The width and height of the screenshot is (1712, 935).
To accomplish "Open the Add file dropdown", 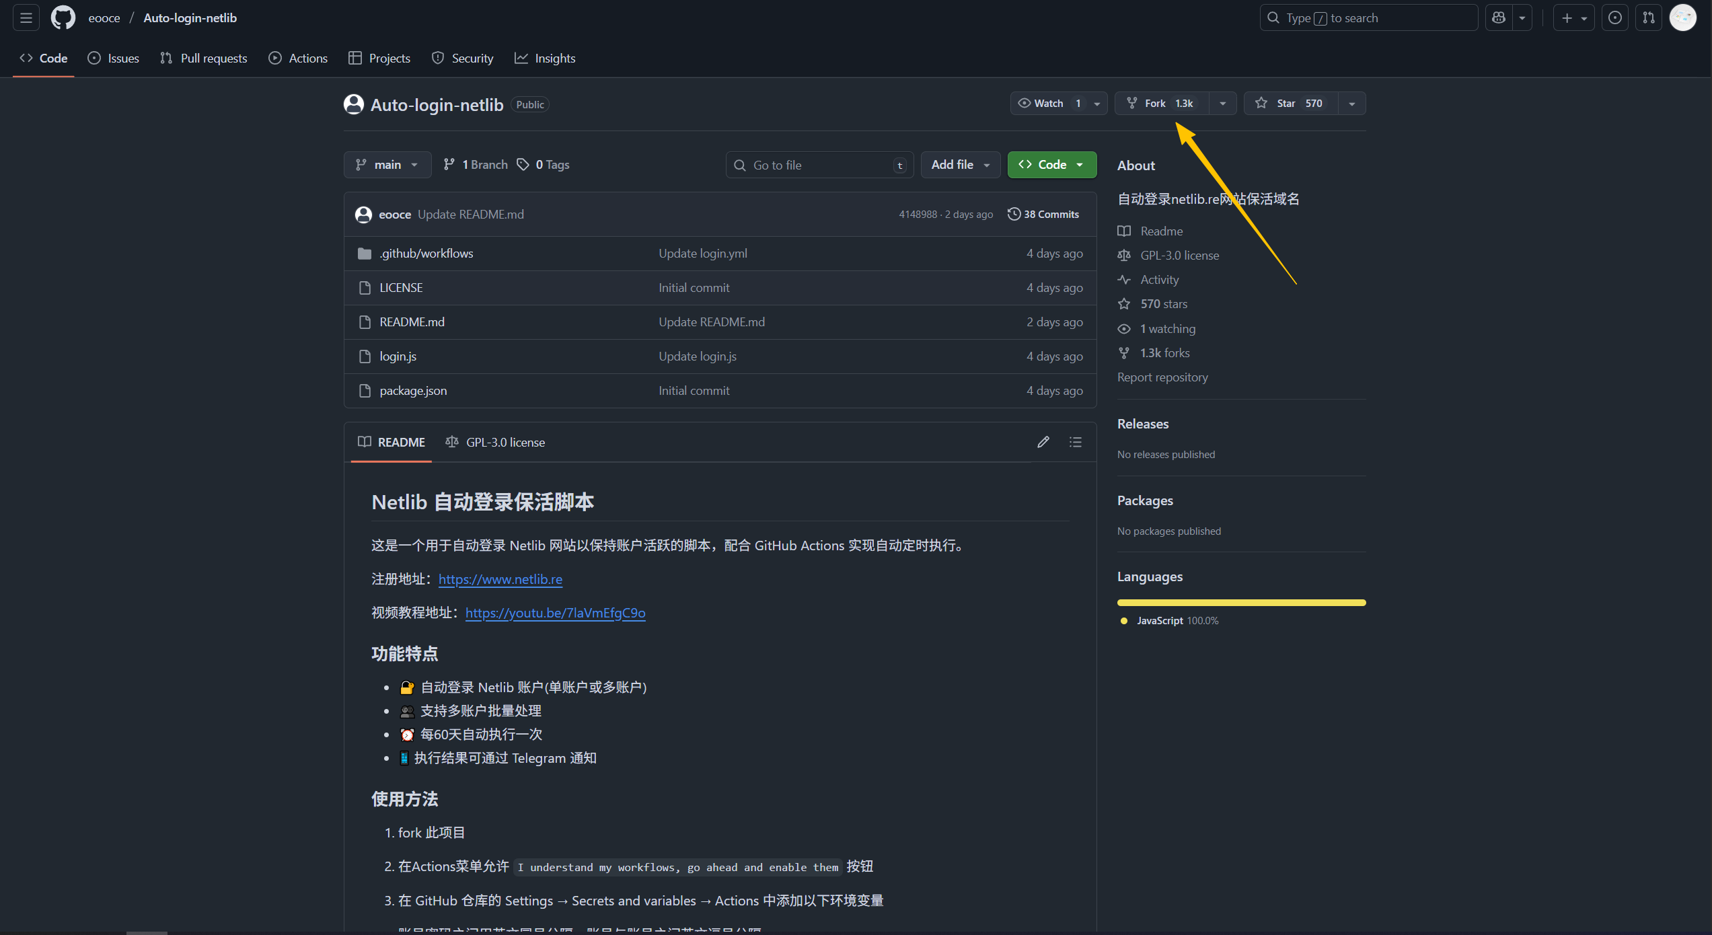I will click(960, 165).
